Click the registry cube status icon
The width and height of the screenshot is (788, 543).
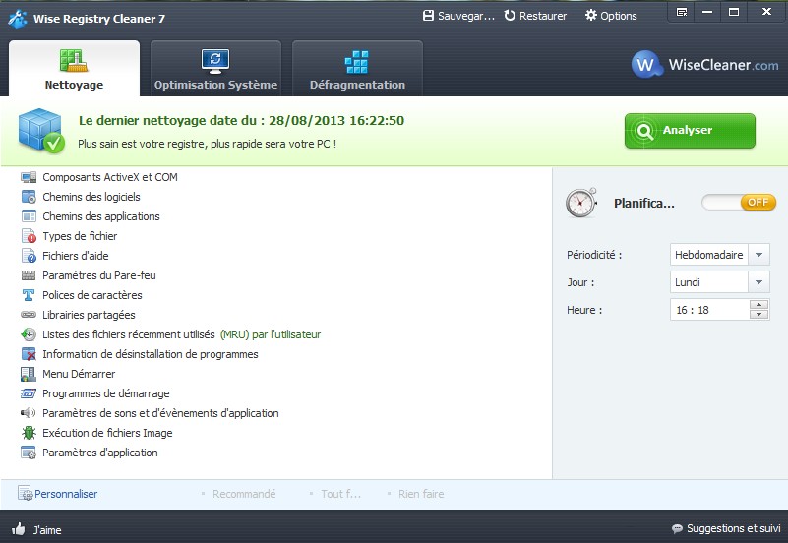pyautogui.click(x=41, y=131)
